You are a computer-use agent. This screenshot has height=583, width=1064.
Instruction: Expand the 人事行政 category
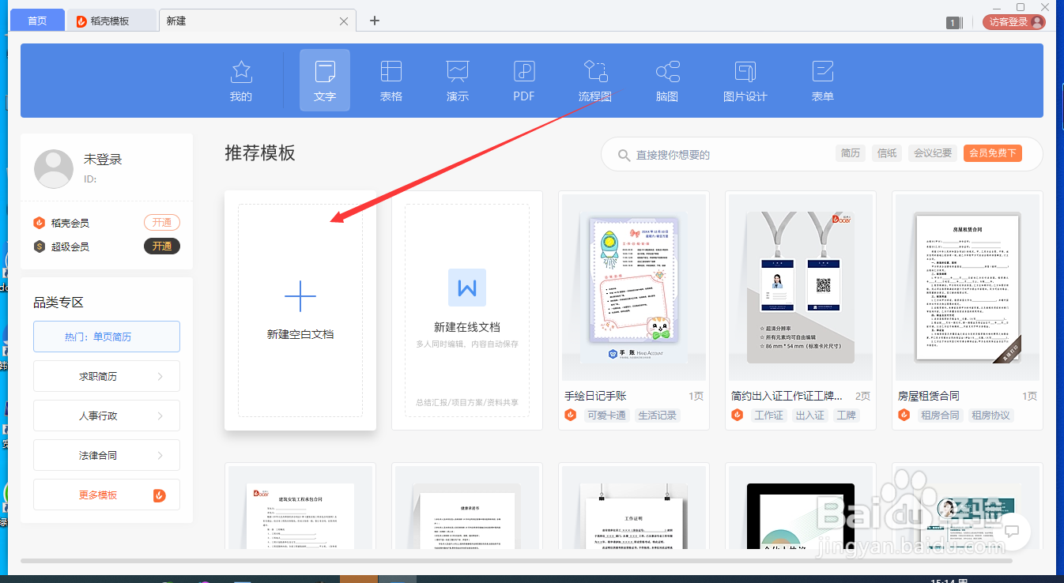pos(106,416)
